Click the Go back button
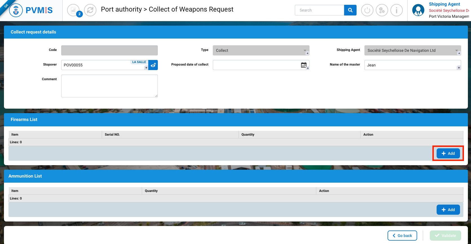 (402, 236)
